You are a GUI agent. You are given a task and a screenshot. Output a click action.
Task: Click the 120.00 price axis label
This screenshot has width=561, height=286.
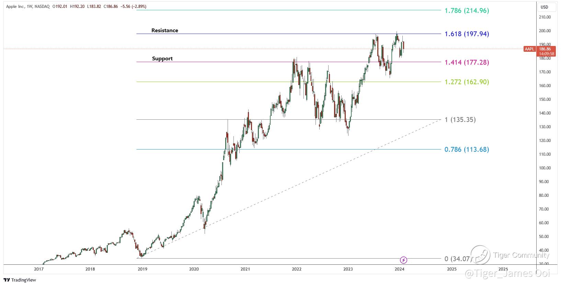click(x=545, y=141)
